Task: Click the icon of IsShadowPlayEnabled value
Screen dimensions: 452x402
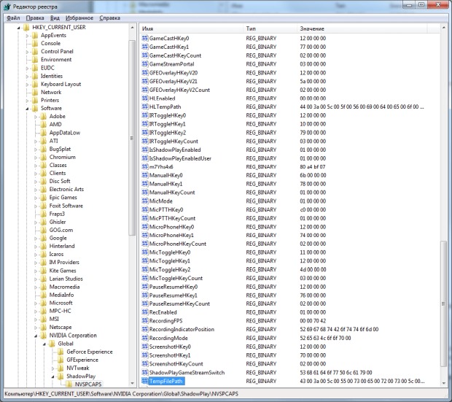Action: [144, 150]
